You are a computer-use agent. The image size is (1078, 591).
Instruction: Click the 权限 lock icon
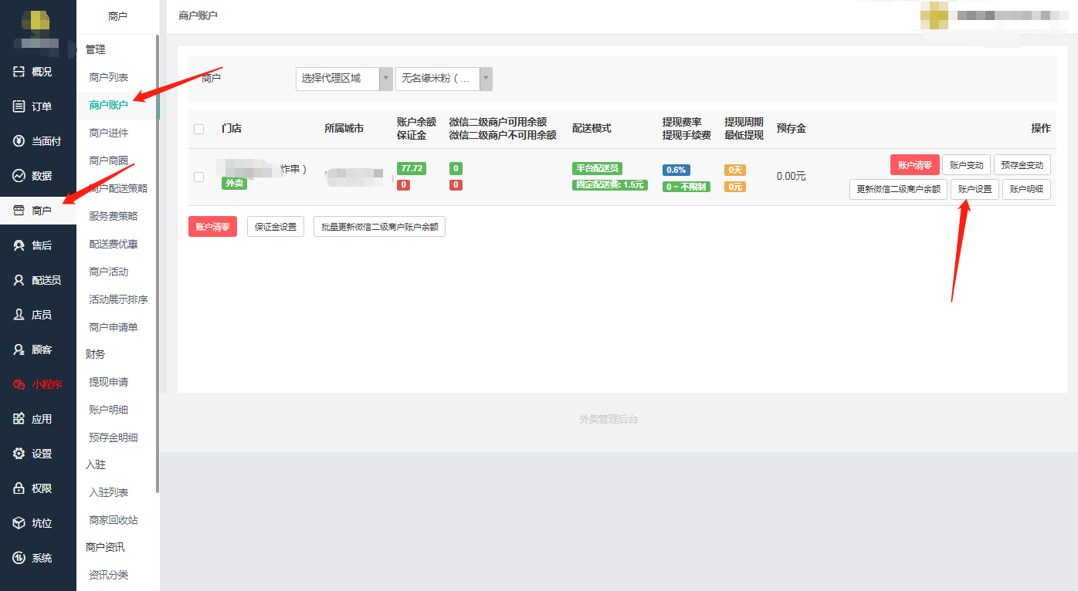19,488
